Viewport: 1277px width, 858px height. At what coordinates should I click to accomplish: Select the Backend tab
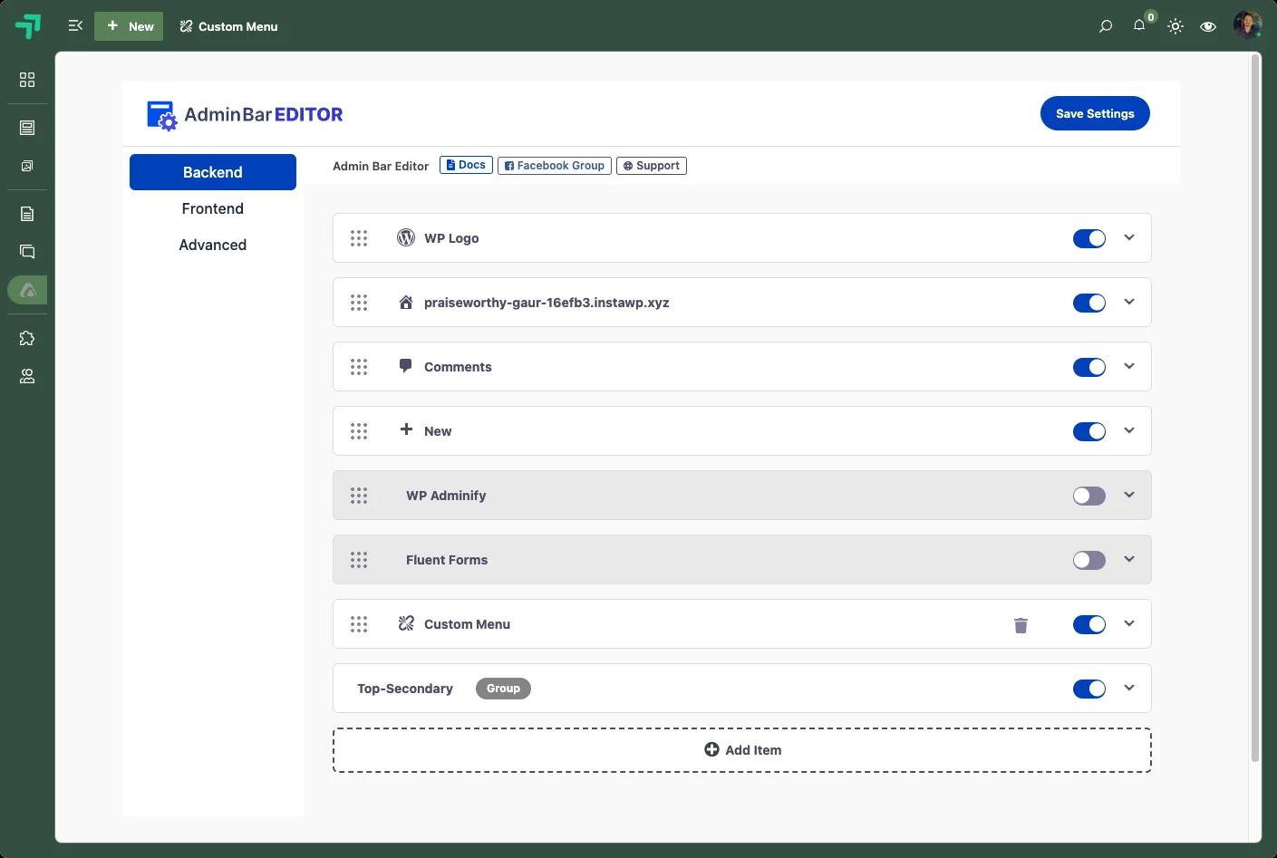click(x=213, y=172)
